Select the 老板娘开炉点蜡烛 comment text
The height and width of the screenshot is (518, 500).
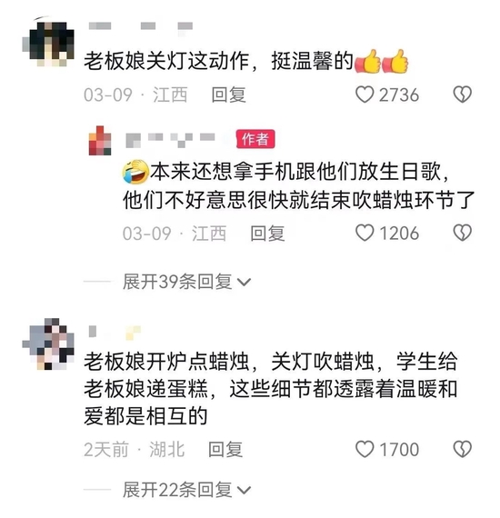tap(270, 389)
